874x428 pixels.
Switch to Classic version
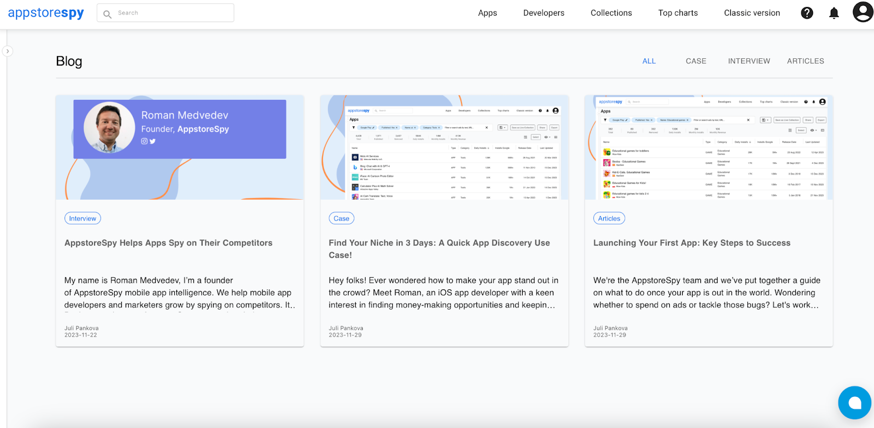[752, 13]
